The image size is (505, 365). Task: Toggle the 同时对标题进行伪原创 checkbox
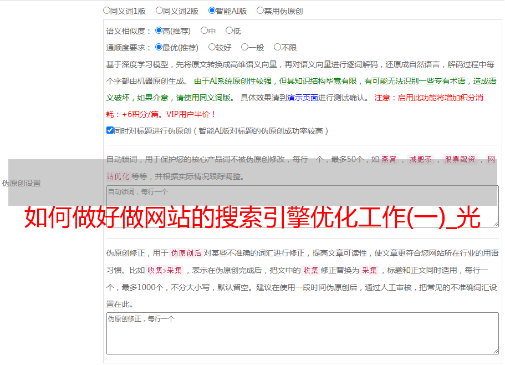[x=110, y=130]
